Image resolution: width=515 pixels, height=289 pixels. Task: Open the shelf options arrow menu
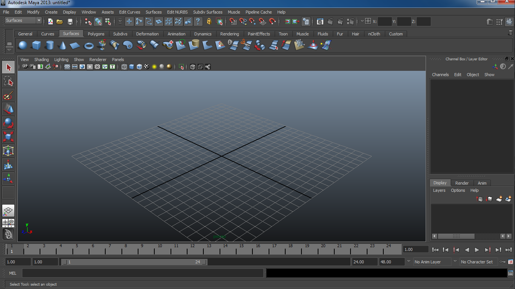9,49
